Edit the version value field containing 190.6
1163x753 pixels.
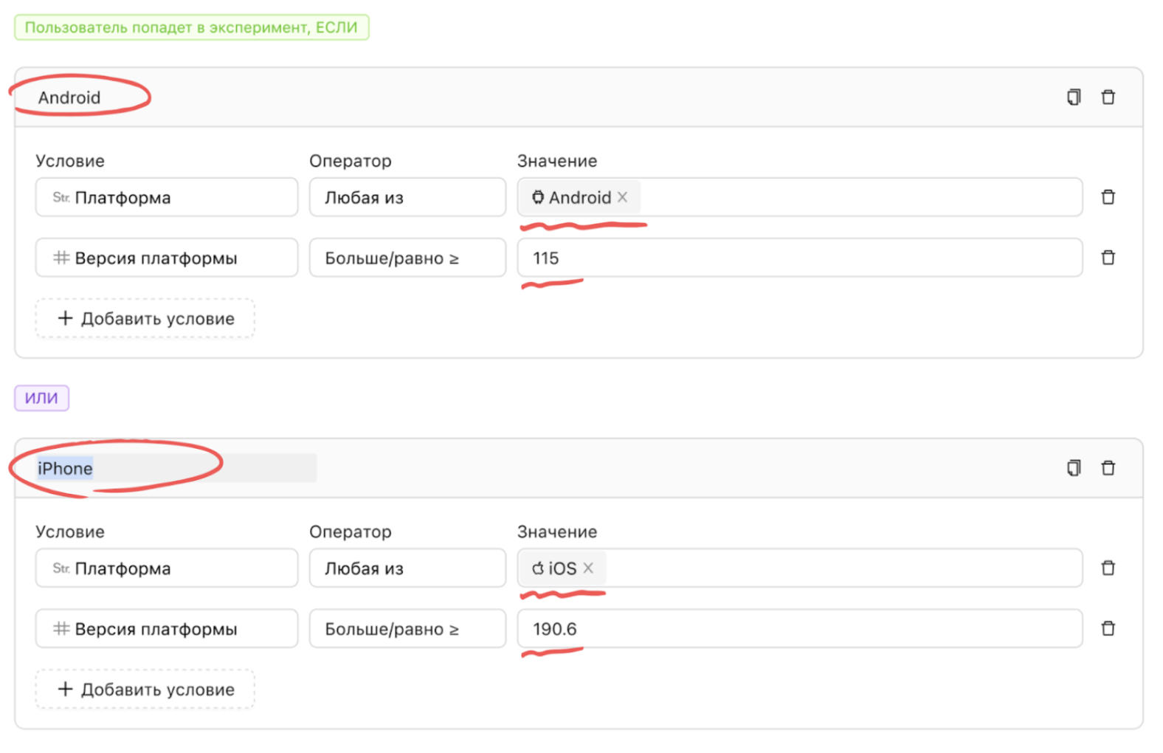click(x=799, y=629)
